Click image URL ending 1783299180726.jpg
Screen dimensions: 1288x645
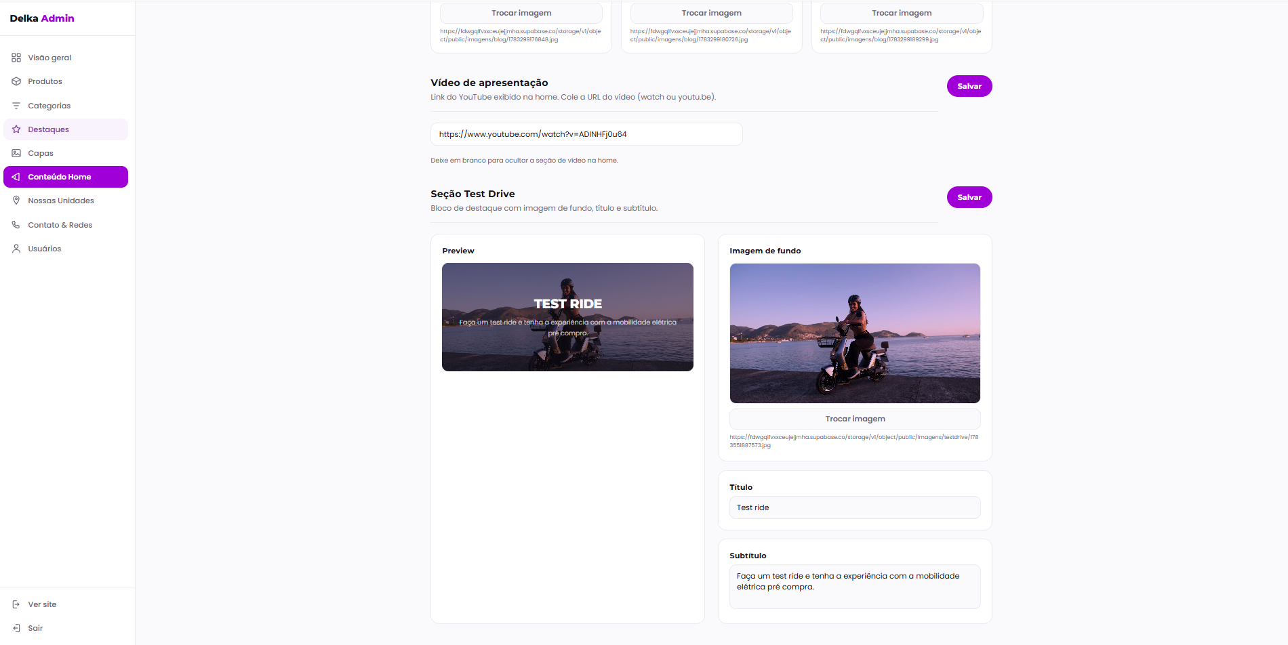pyautogui.click(x=710, y=35)
